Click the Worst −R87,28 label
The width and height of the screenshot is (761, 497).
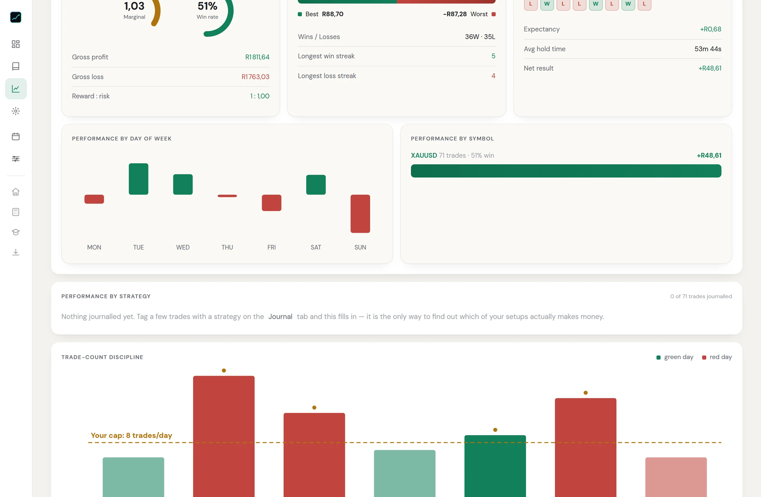tap(469, 14)
